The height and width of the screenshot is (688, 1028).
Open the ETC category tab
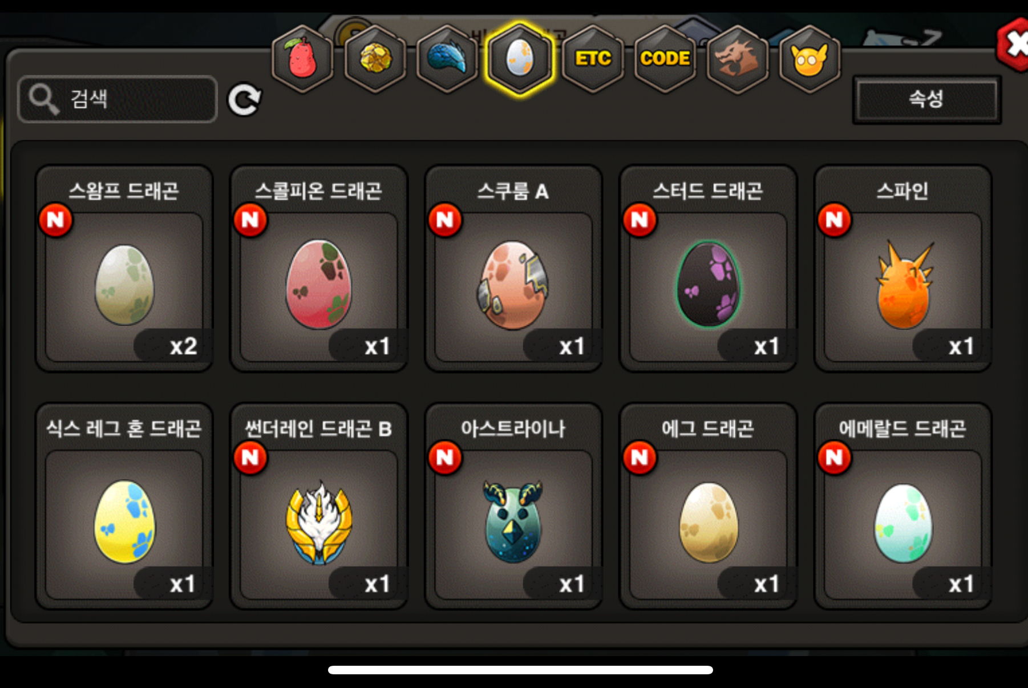click(593, 59)
